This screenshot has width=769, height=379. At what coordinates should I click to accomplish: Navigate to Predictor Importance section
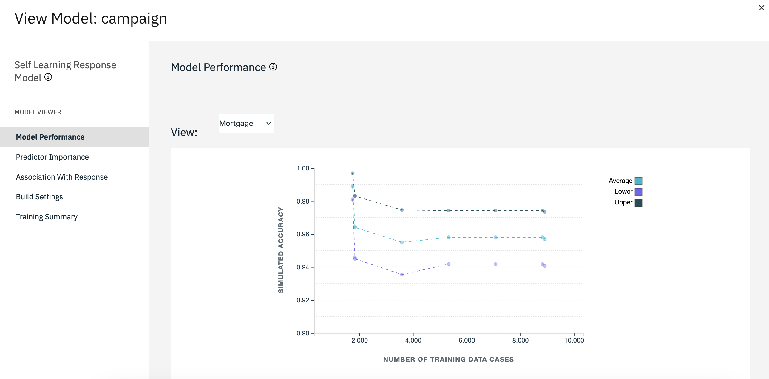point(52,157)
